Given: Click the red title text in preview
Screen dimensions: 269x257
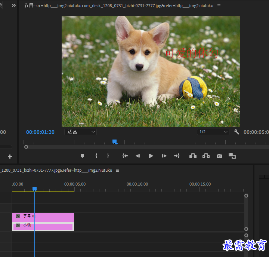Looking at the screenshot, I should [192, 53].
